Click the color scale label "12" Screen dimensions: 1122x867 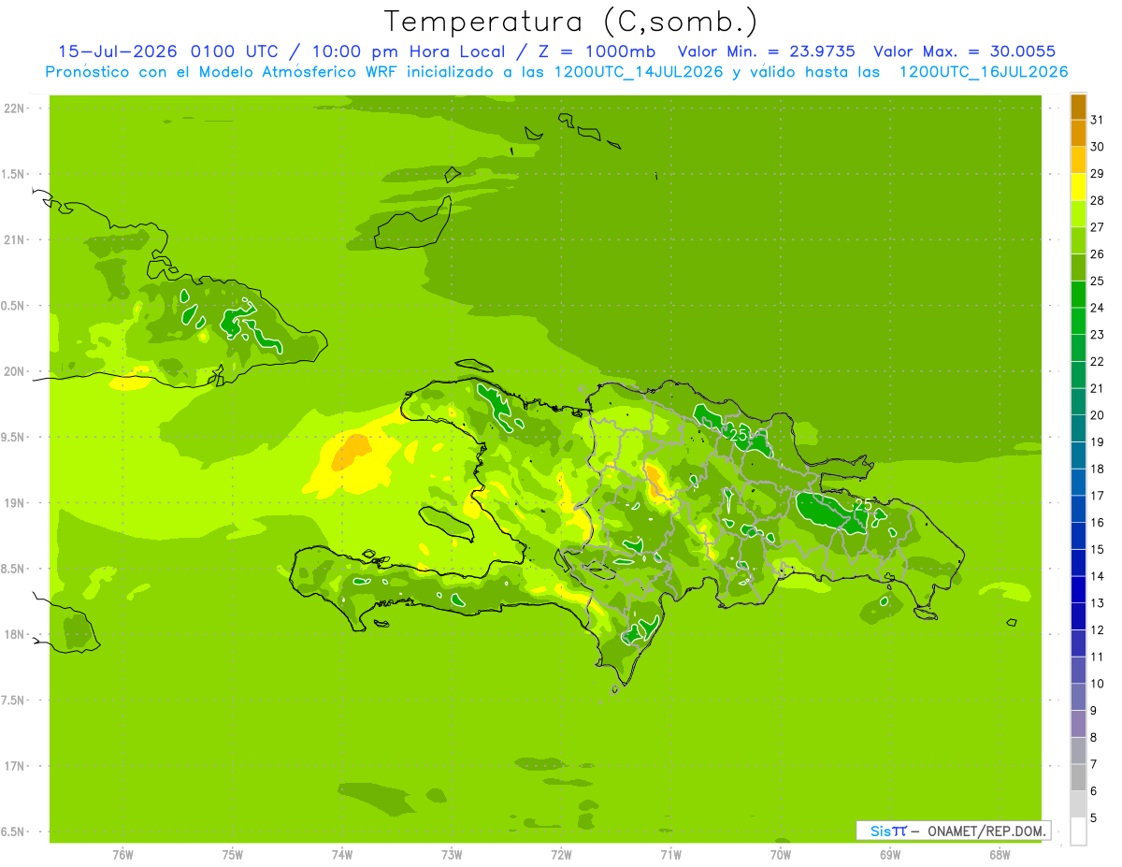[x=1097, y=629]
